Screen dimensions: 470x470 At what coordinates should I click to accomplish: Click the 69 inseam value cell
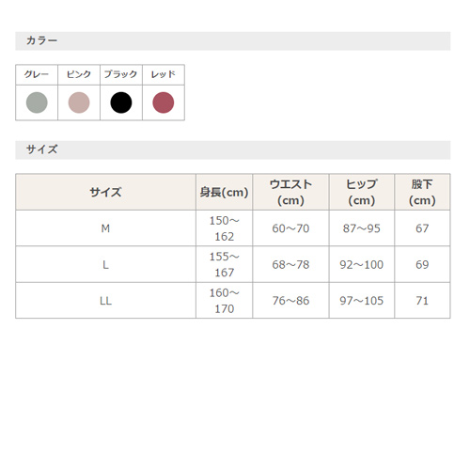pos(422,265)
